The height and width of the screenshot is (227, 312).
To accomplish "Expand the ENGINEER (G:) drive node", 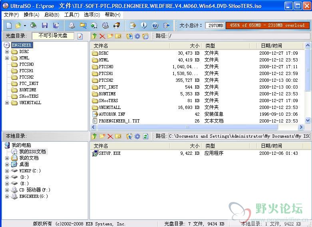I will click(7, 196).
